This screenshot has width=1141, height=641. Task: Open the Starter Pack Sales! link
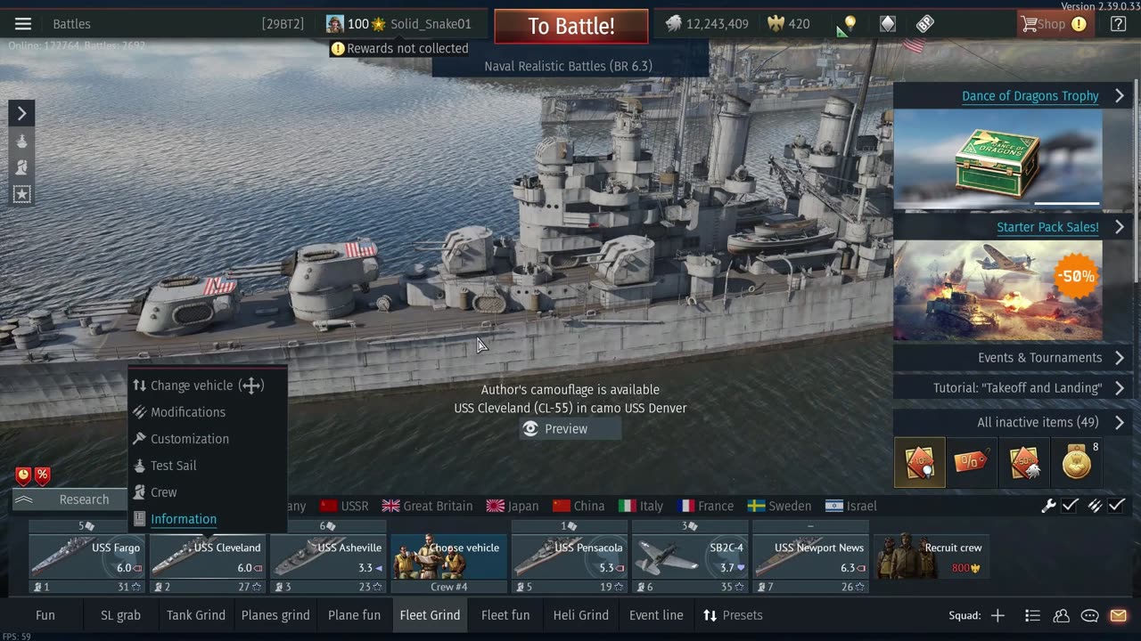(1047, 227)
